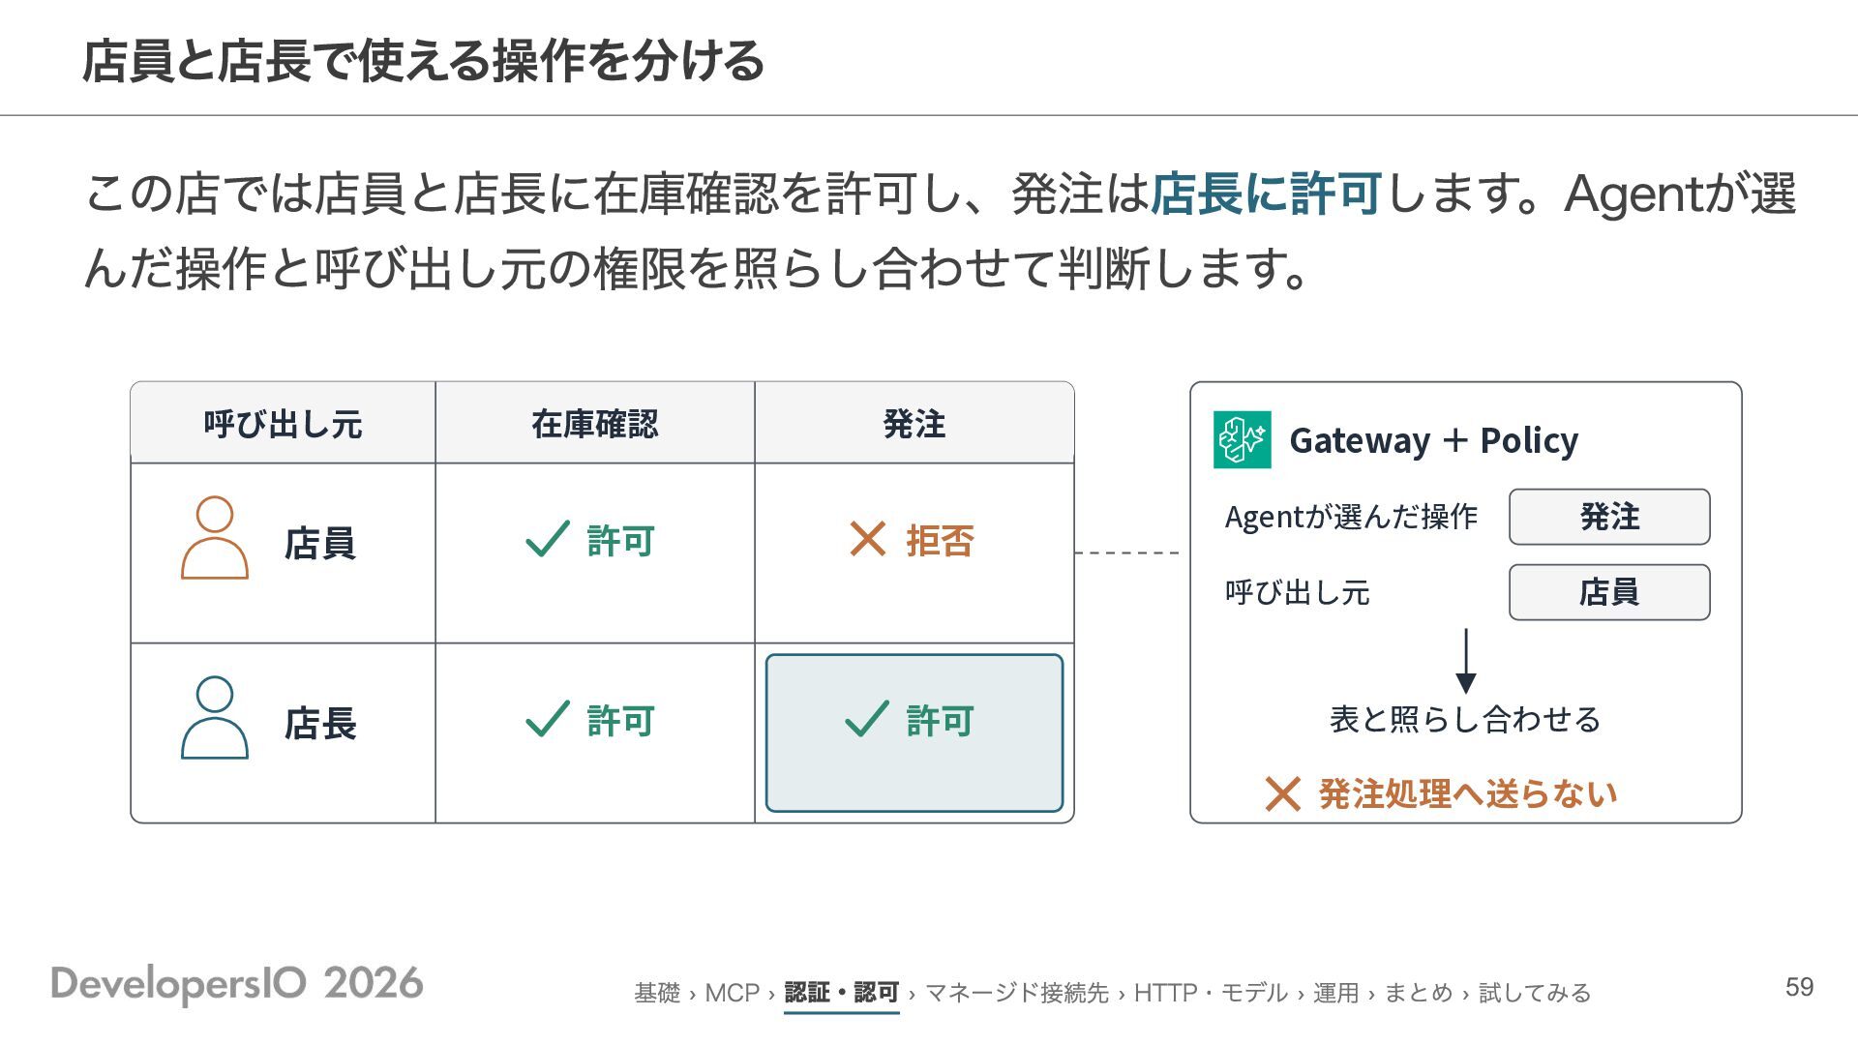The image size is (1858, 1045).
Task: Click the checkmark in 店員 在庫確認 cell
Action: 548,539
